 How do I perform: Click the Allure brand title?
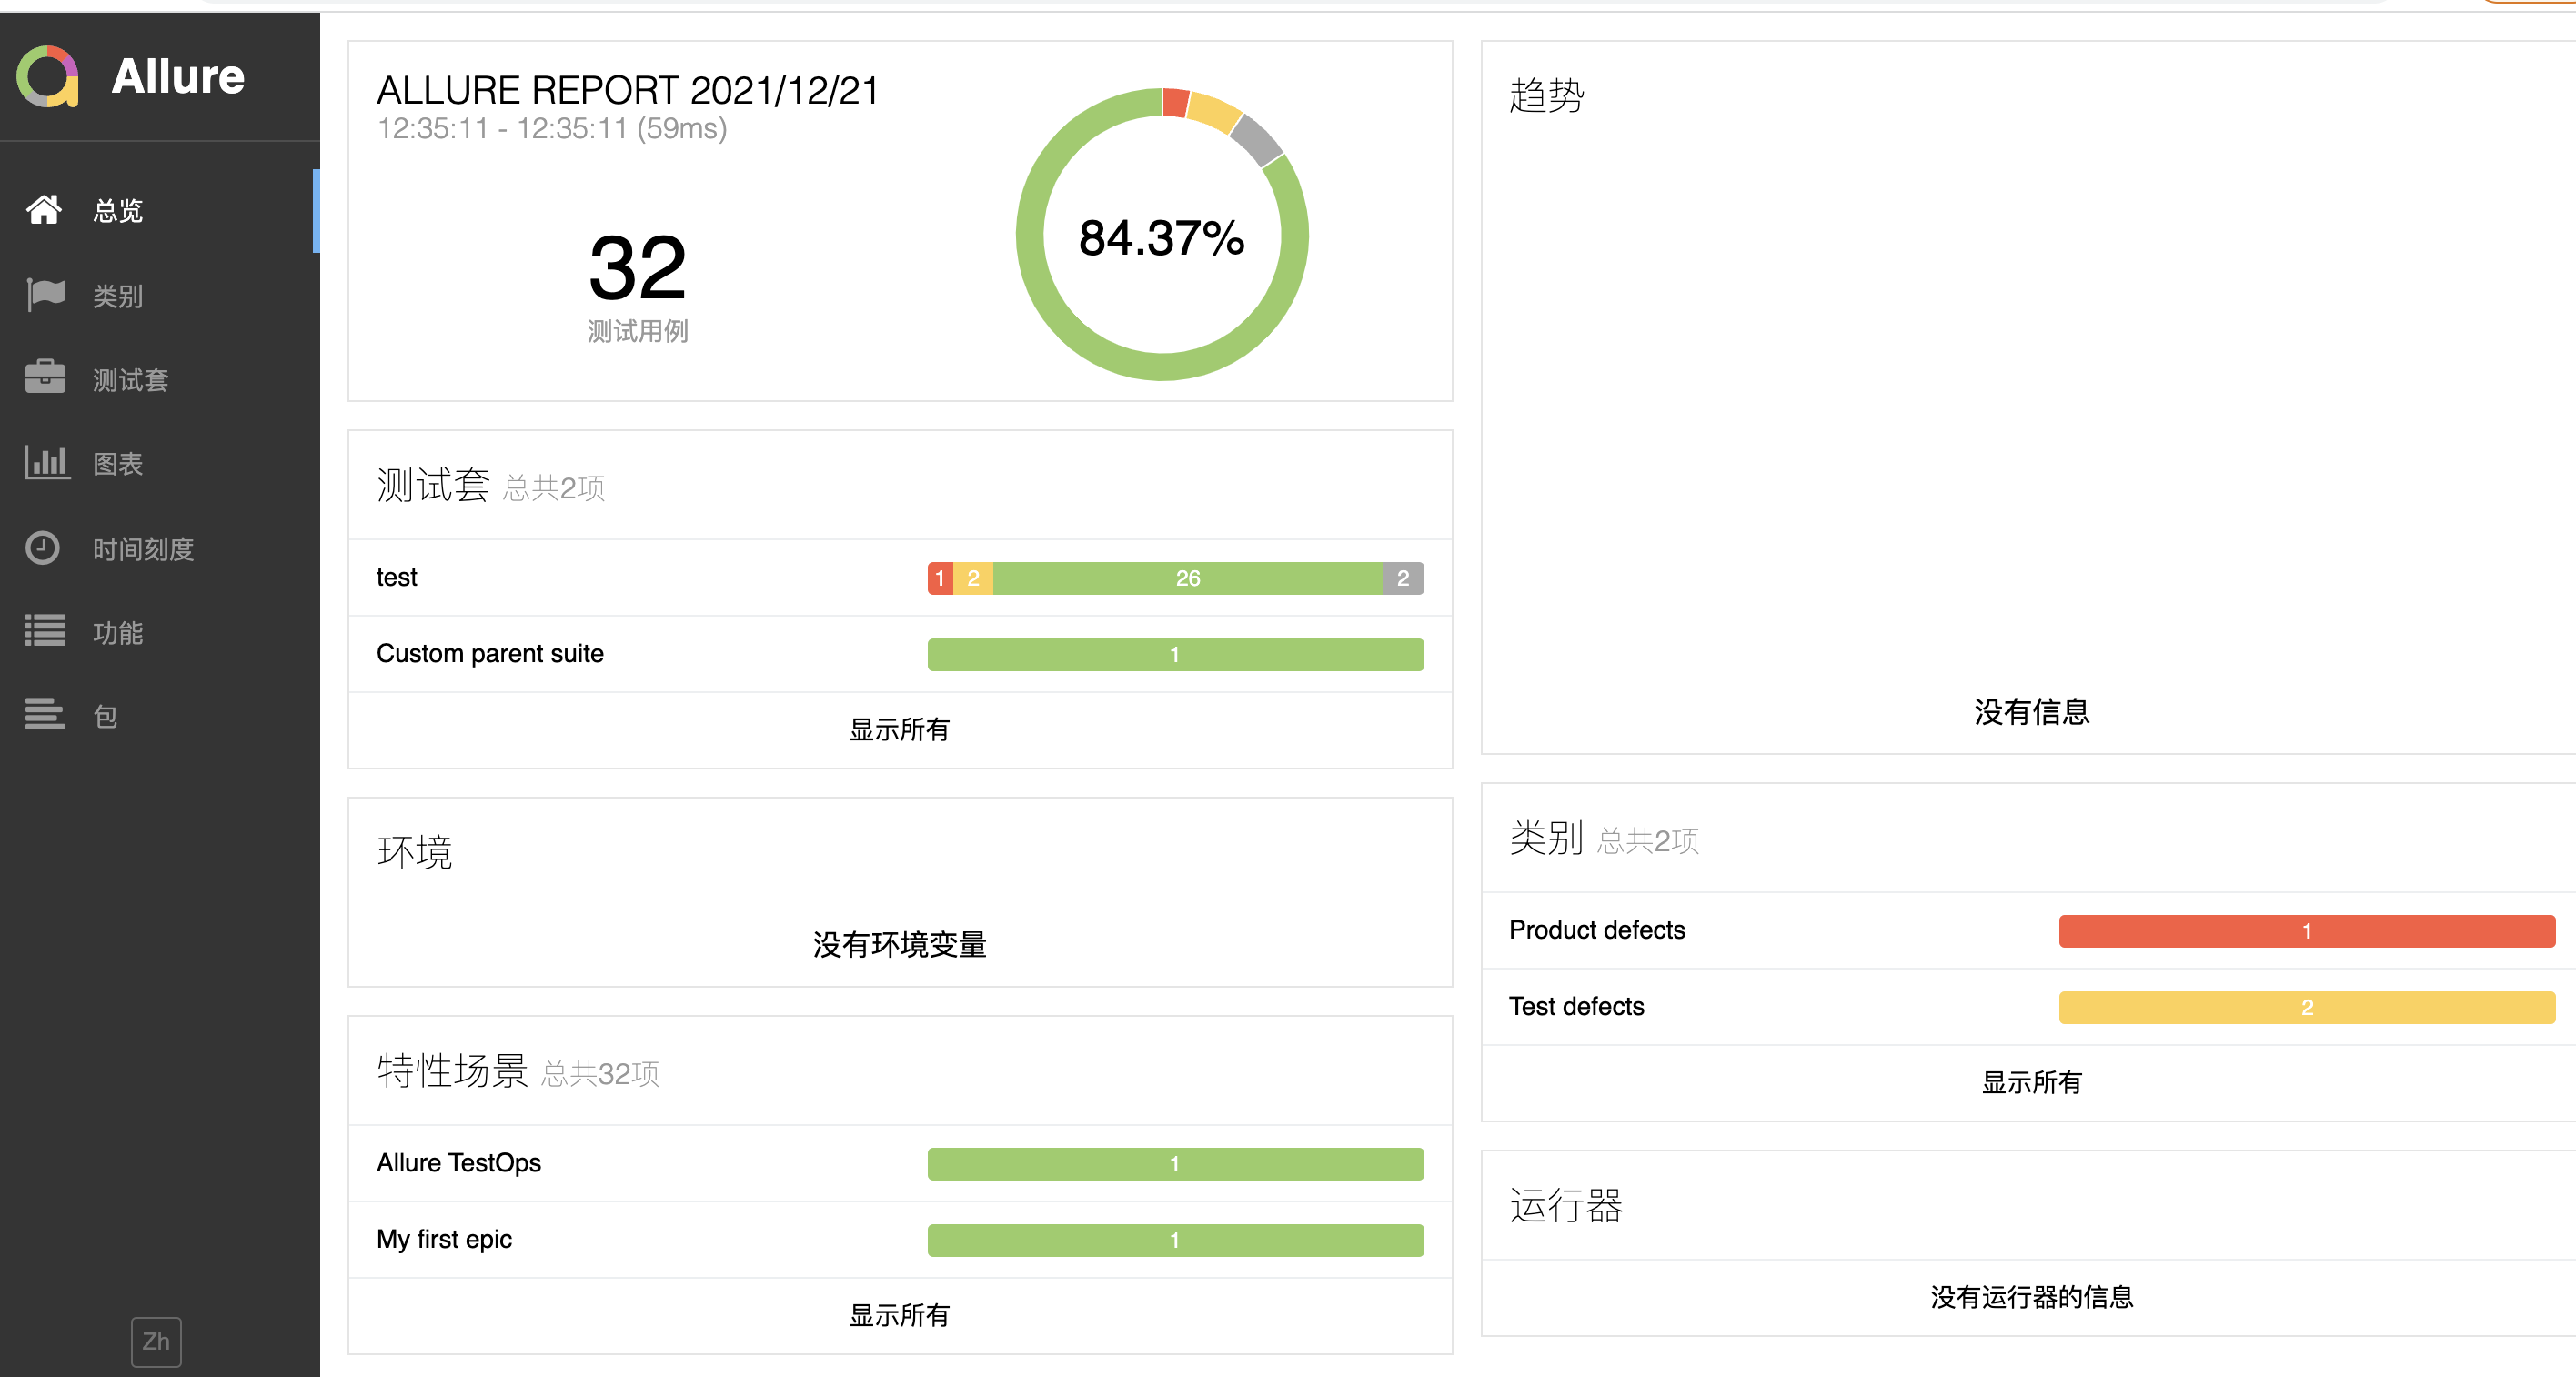[x=178, y=77]
